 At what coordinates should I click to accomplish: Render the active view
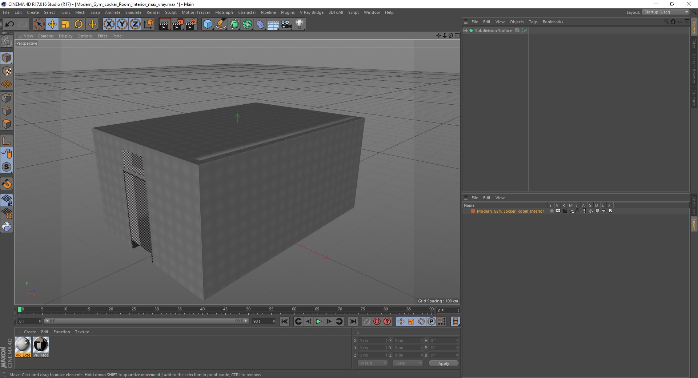click(x=164, y=24)
